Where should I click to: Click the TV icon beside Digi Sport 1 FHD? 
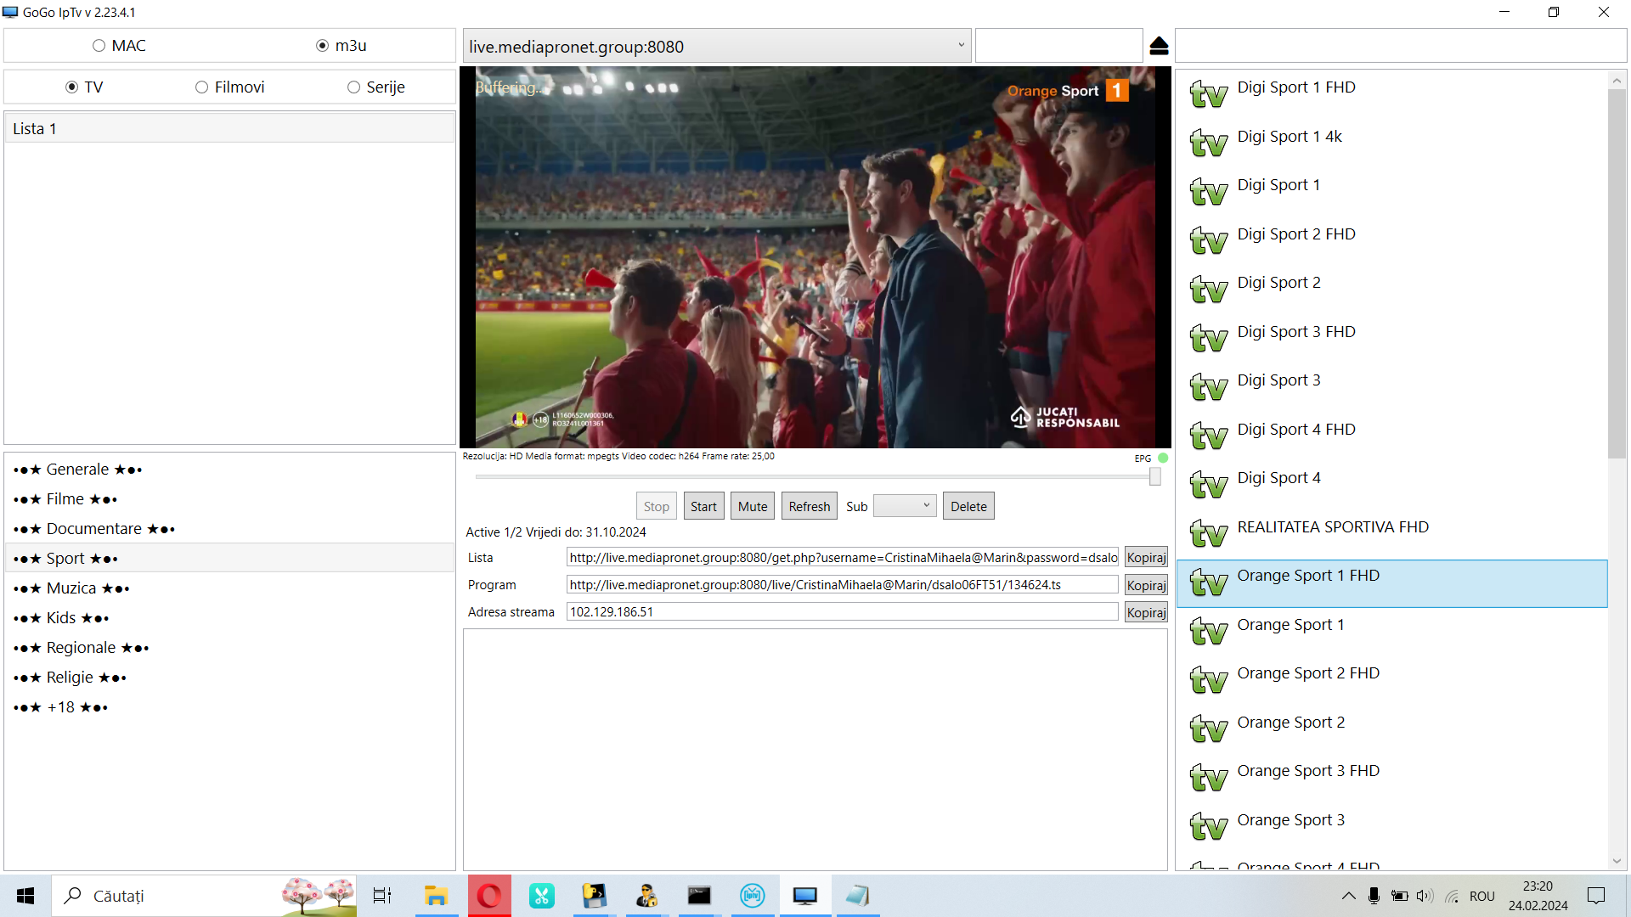pos(1208,94)
